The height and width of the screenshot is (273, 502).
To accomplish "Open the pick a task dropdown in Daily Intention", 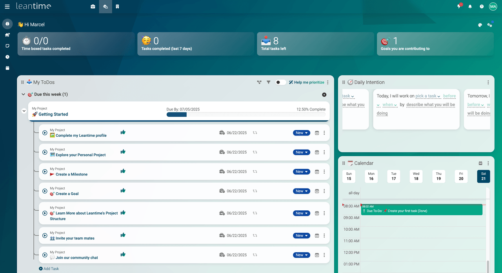I will (x=428, y=96).
